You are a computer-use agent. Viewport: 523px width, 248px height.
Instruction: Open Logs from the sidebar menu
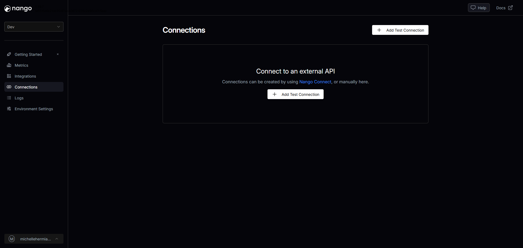(x=19, y=98)
